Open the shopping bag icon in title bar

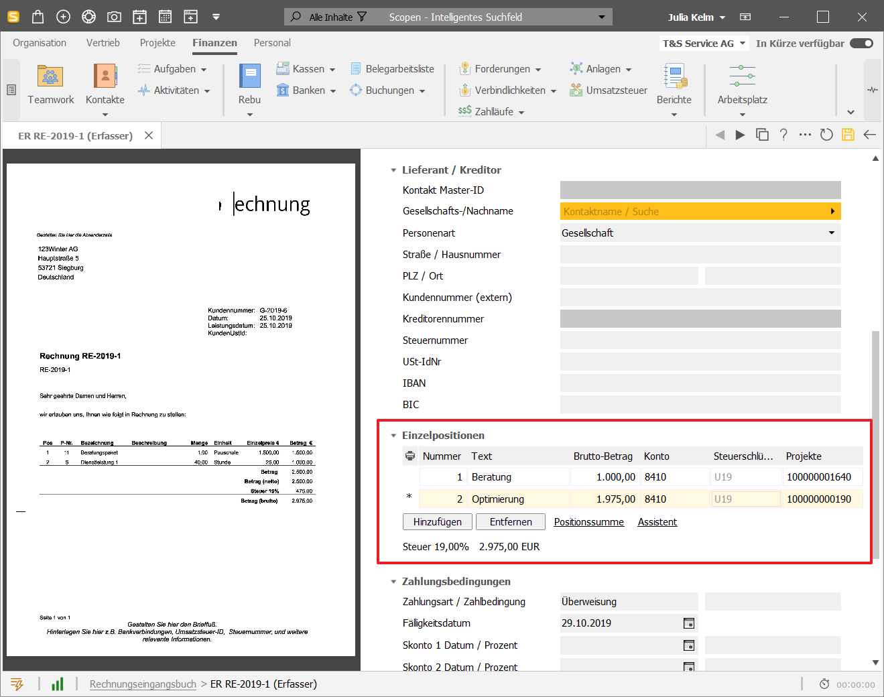coord(38,17)
